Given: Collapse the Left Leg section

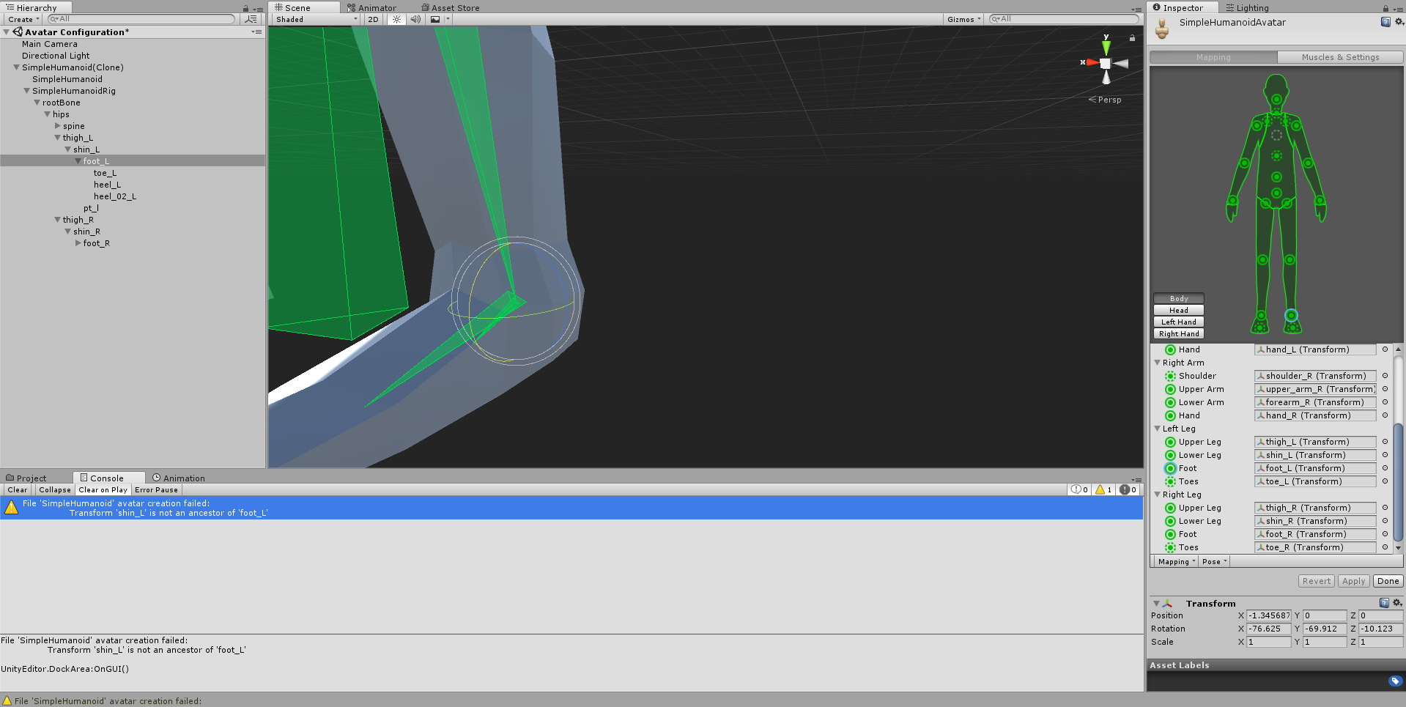Looking at the screenshot, I should pos(1157,429).
